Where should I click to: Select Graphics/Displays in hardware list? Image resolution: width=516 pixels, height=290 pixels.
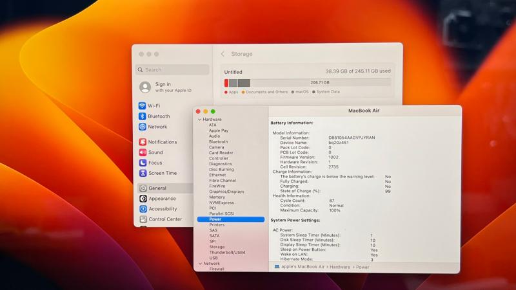pyautogui.click(x=226, y=192)
